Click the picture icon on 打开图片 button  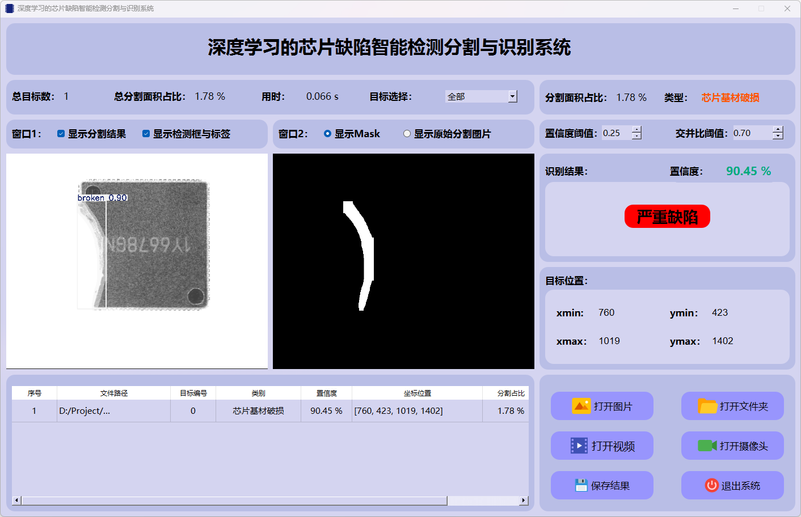click(581, 406)
